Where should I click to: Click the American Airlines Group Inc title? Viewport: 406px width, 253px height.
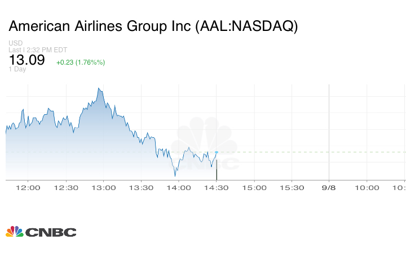point(153,26)
